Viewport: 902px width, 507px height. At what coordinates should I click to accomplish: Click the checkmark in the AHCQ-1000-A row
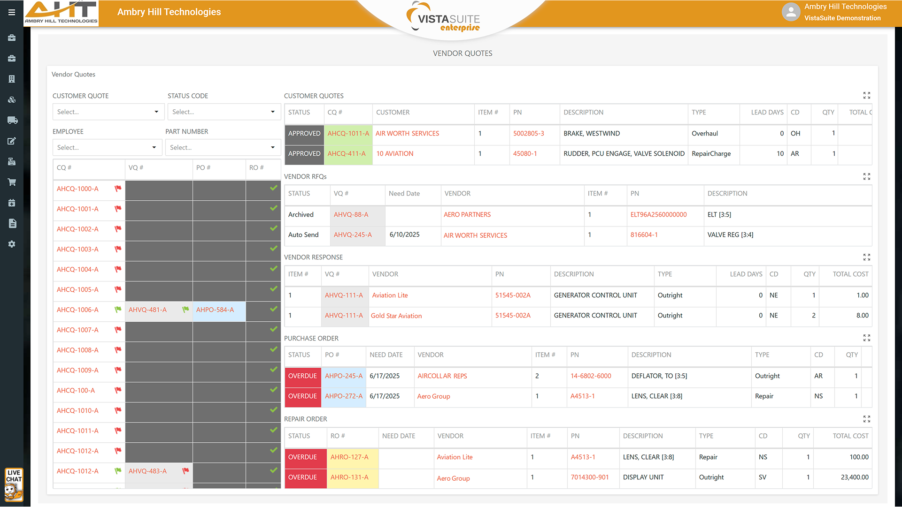pos(273,188)
